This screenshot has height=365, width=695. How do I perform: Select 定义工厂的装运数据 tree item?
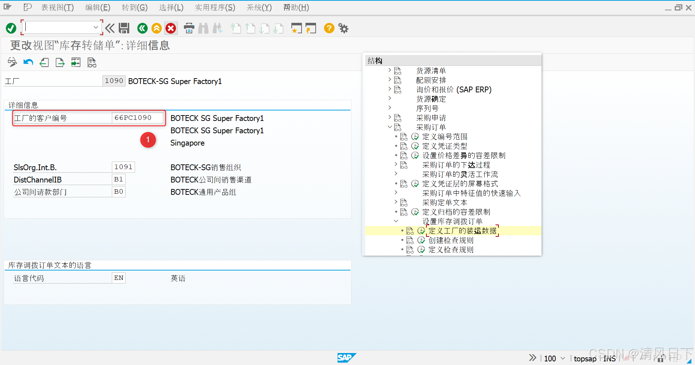point(463,231)
